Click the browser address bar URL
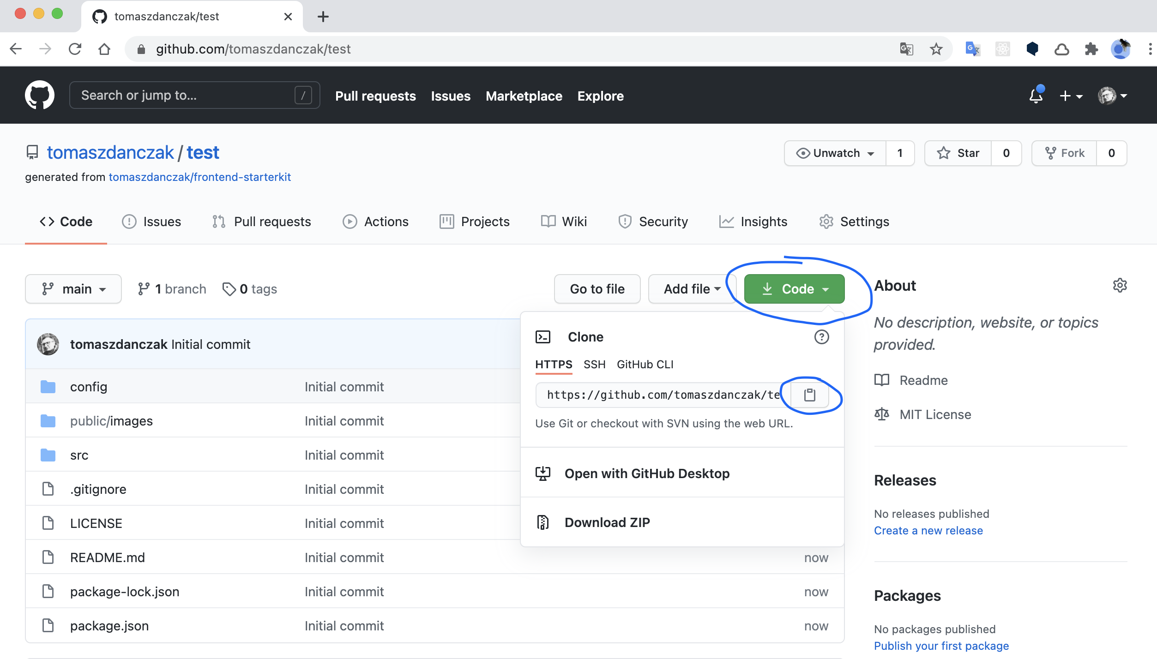The image size is (1157, 659). pyautogui.click(x=253, y=49)
